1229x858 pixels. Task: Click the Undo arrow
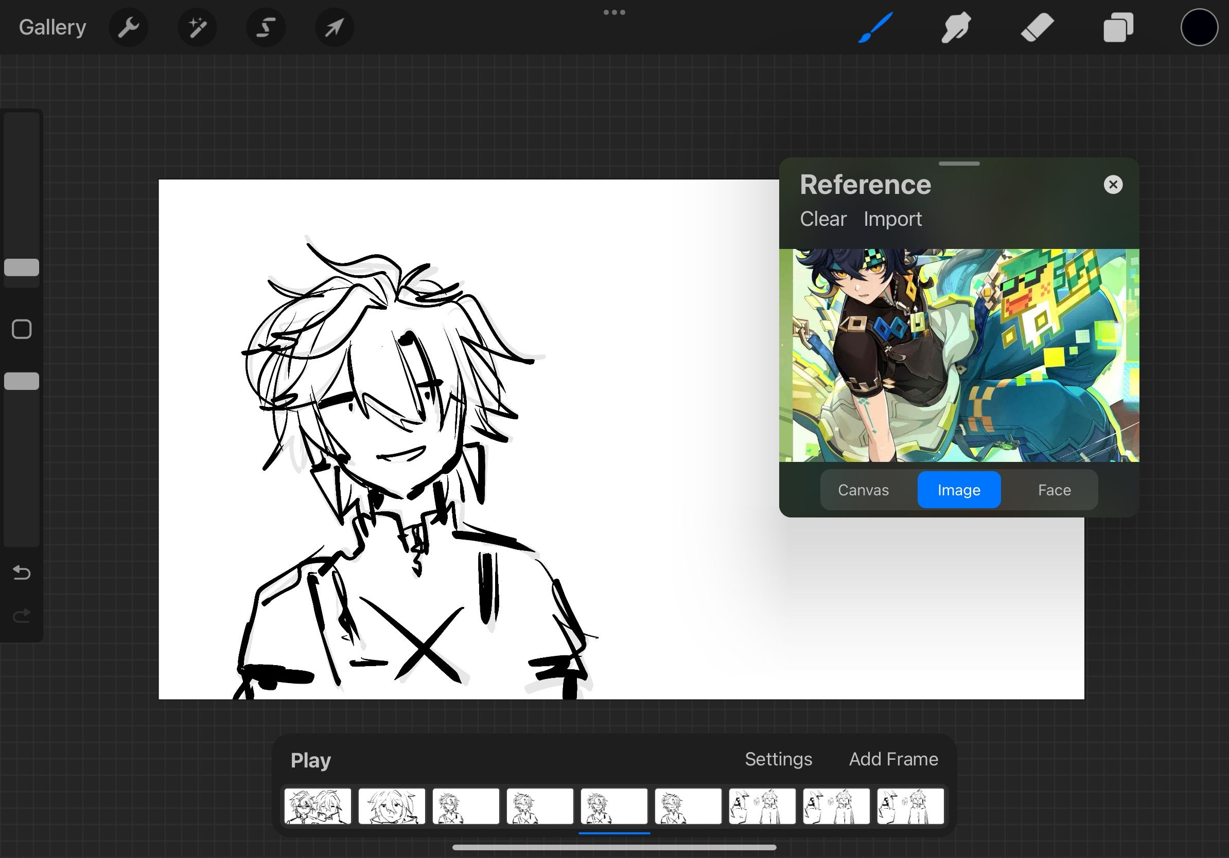22,573
